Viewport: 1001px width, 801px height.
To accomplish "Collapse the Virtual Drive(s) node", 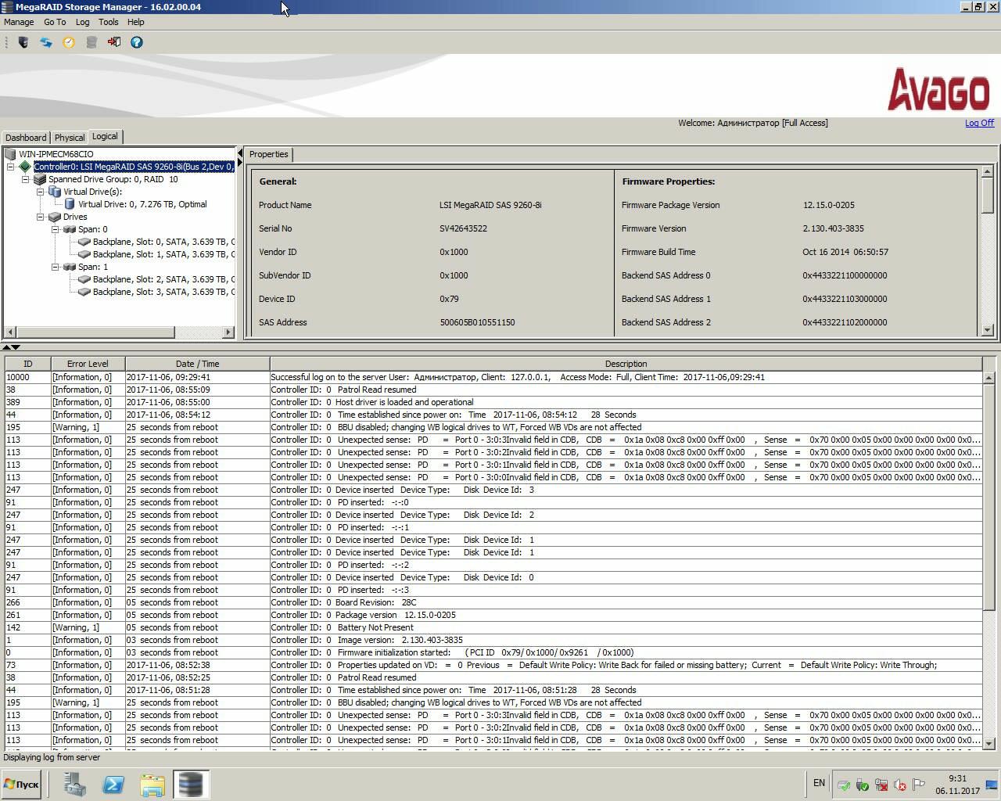I will click(41, 192).
